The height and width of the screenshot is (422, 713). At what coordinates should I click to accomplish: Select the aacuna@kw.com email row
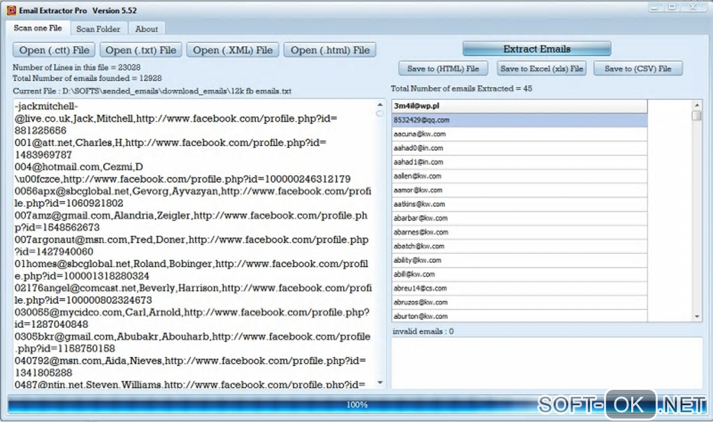(x=519, y=134)
